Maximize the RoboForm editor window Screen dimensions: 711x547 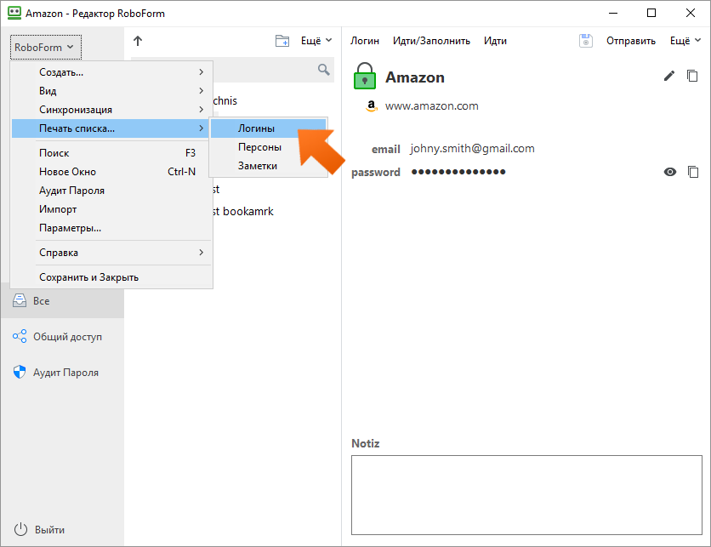coord(651,13)
